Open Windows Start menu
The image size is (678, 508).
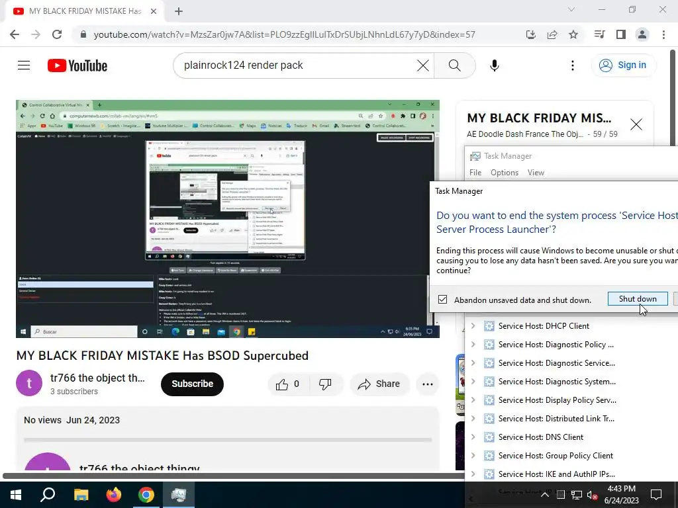(x=16, y=495)
